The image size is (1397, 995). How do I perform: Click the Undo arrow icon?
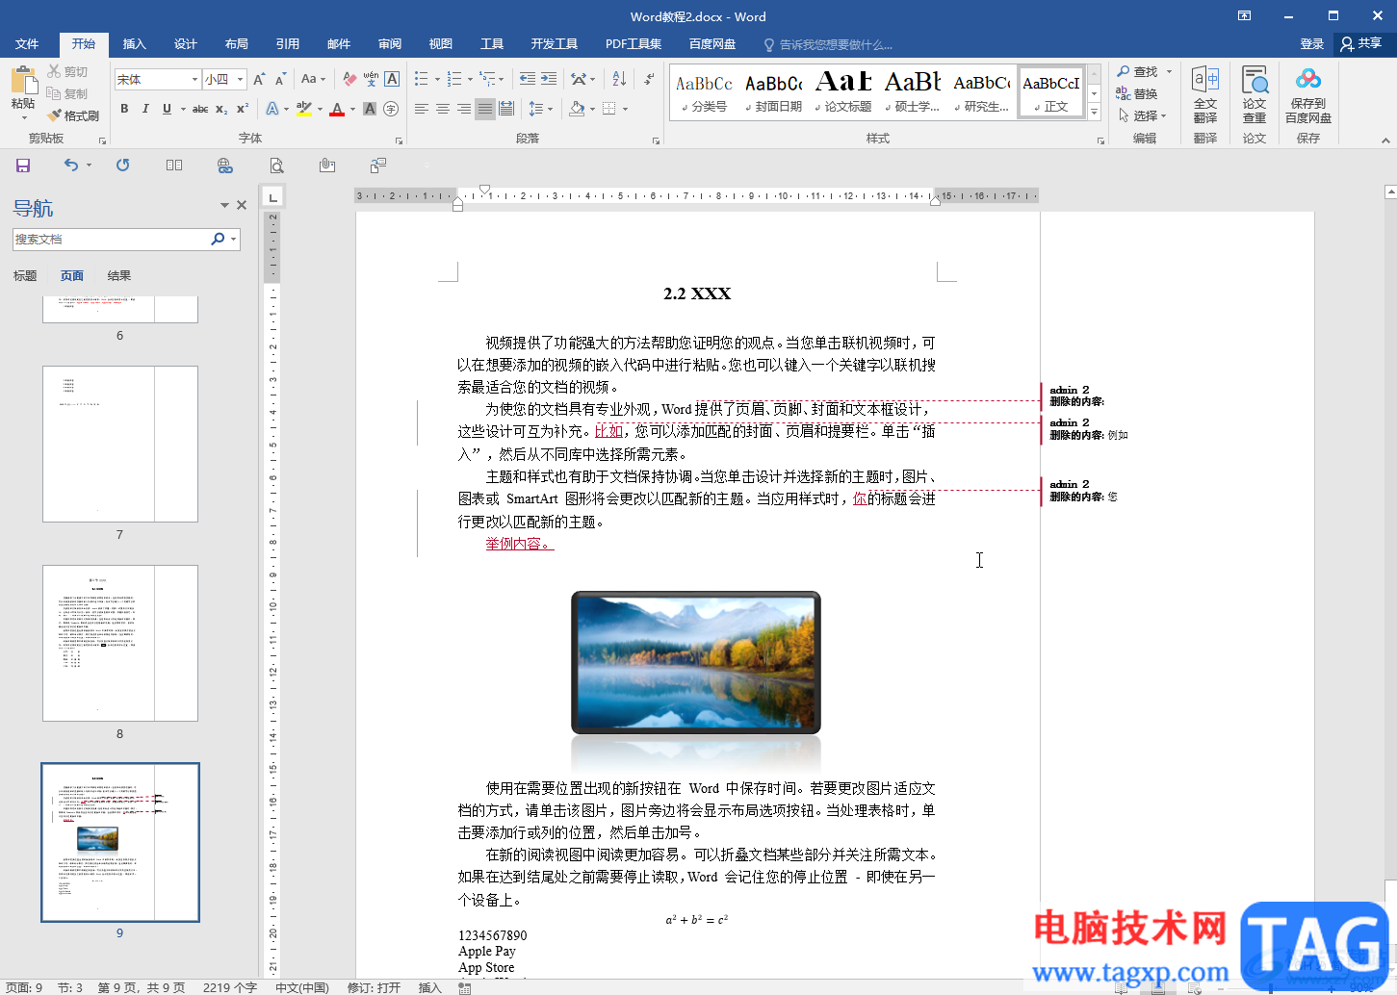coord(70,166)
